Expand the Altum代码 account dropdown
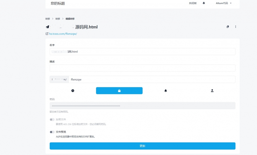Viewport: 257px width, 155px height. click(x=223, y=3)
